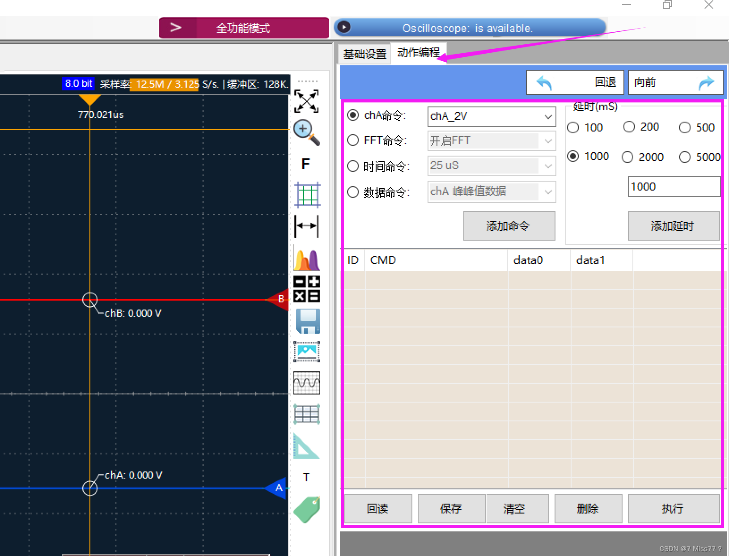Click the red channel B marker
Viewport: 729px width, 556px height.
point(278,299)
